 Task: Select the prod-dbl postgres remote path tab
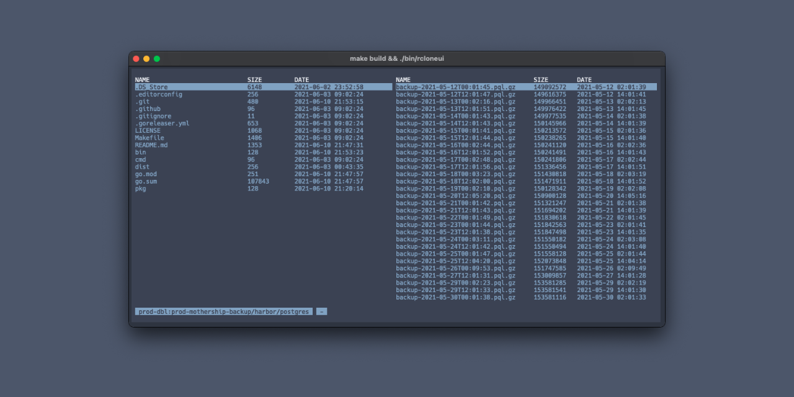tap(223, 312)
